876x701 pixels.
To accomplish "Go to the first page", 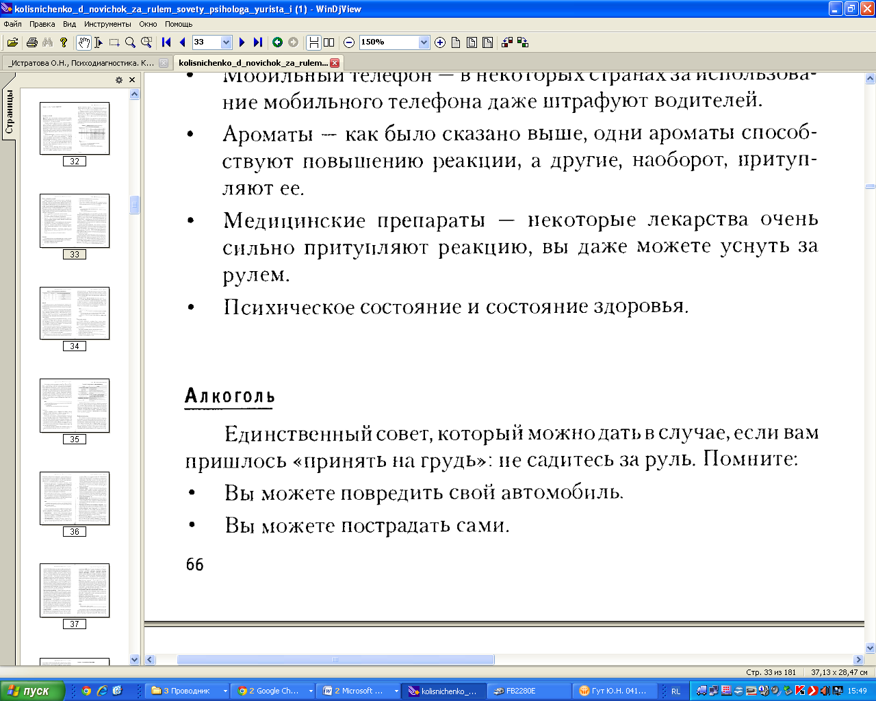I will click(166, 42).
